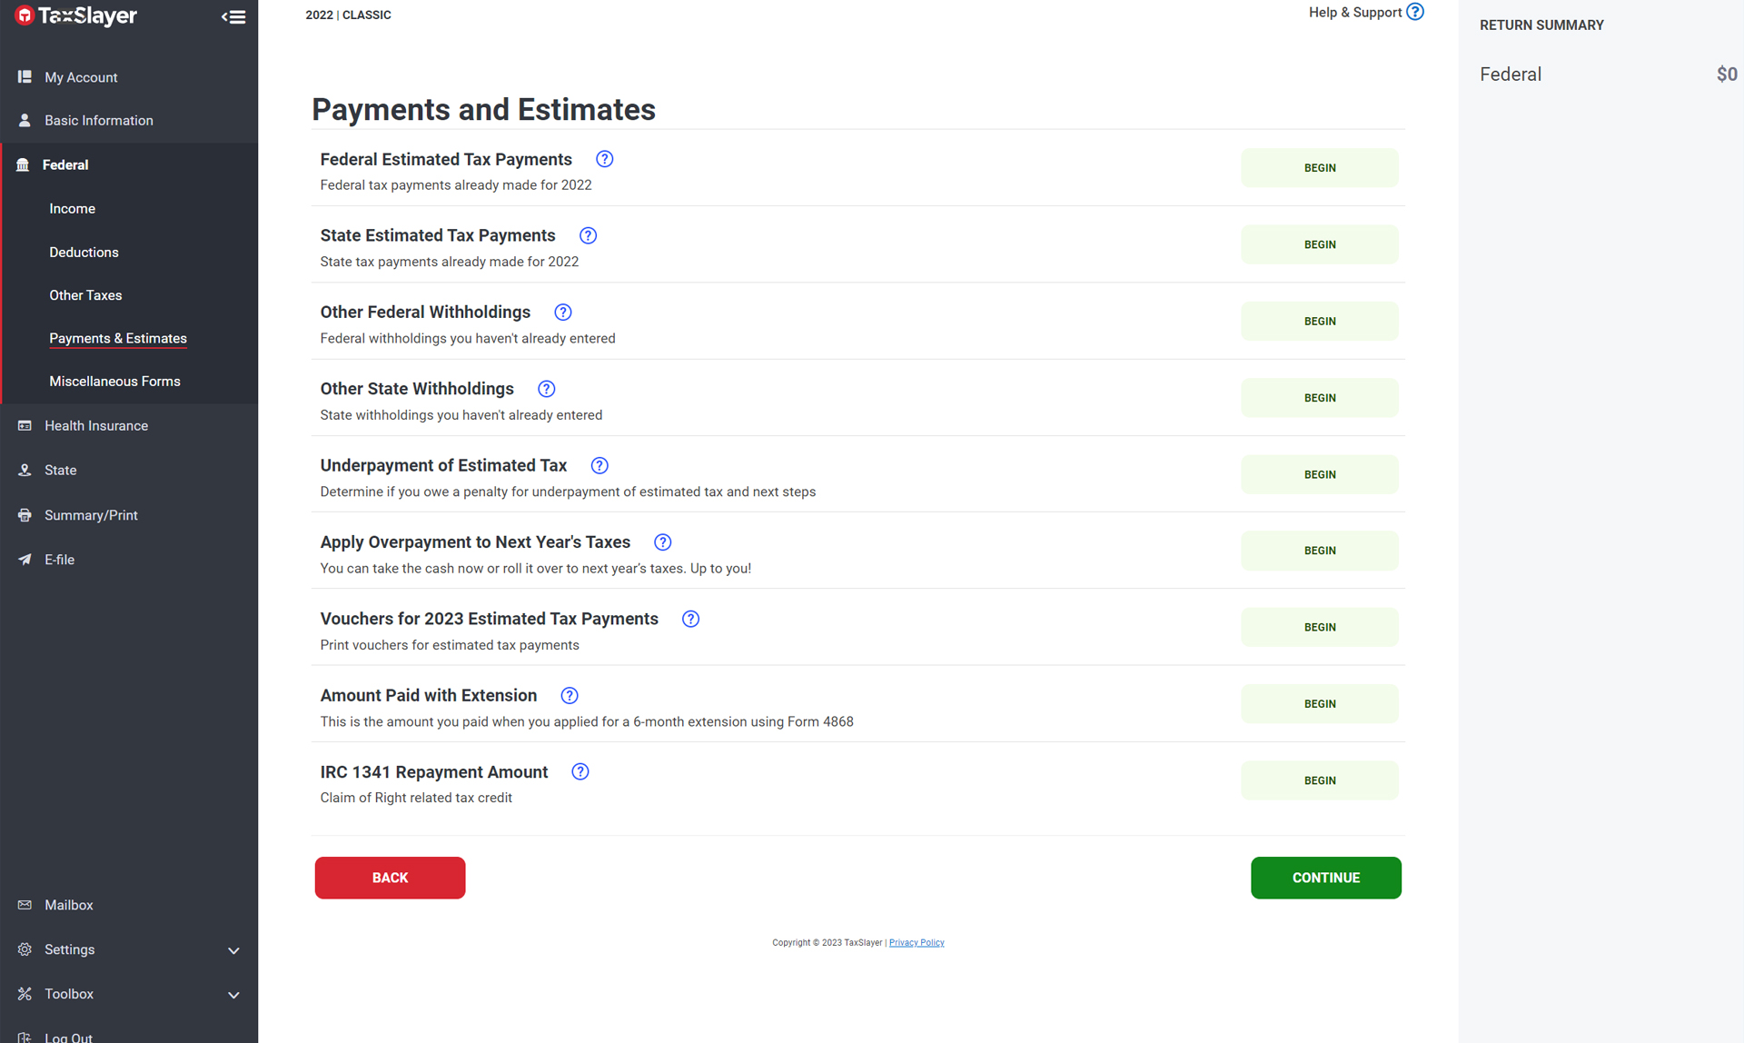Click the E-file paper plane icon

25,560
